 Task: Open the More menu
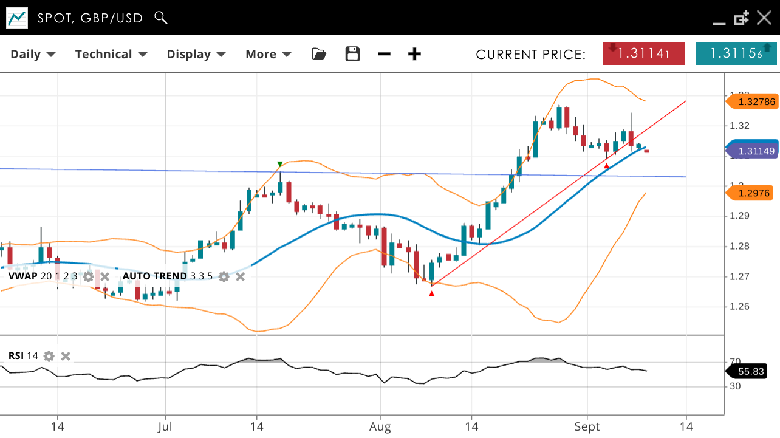pyautogui.click(x=268, y=54)
